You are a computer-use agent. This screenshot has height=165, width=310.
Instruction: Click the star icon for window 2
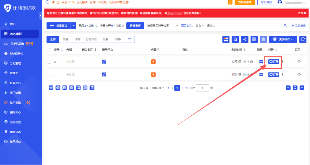(299, 61)
